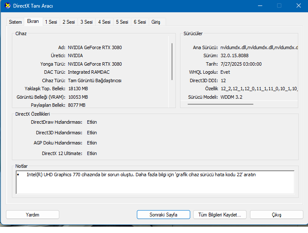Open the 1 Sesi tab
The width and height of the screenshot is (308, 233).
coord(51,22)
